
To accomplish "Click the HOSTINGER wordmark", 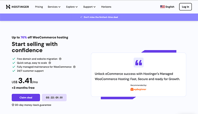I will [20, 7].
